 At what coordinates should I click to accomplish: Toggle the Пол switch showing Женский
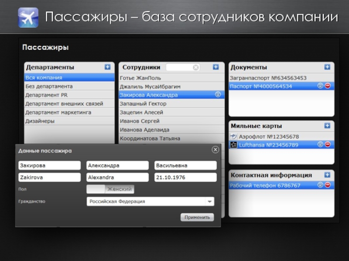pyautogui.click(x=110, y=189)
